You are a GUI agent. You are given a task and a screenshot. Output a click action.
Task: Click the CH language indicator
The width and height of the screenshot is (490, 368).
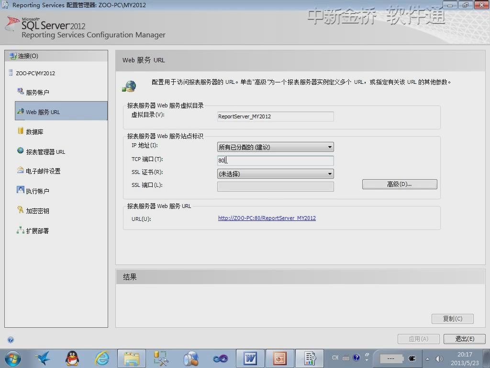[335, 357]
